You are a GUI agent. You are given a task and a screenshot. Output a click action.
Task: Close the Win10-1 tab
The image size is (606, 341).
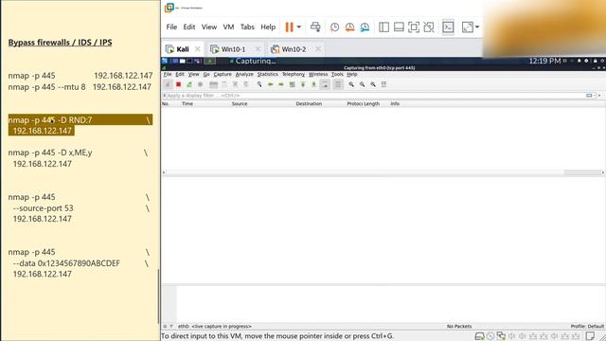258,49
